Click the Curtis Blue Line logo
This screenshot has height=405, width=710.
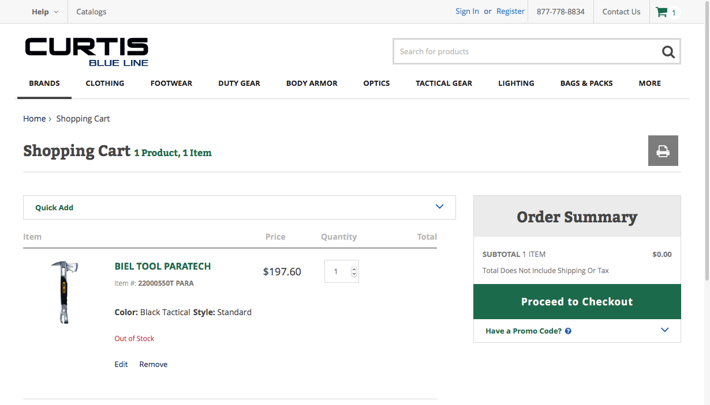[87, 52]
